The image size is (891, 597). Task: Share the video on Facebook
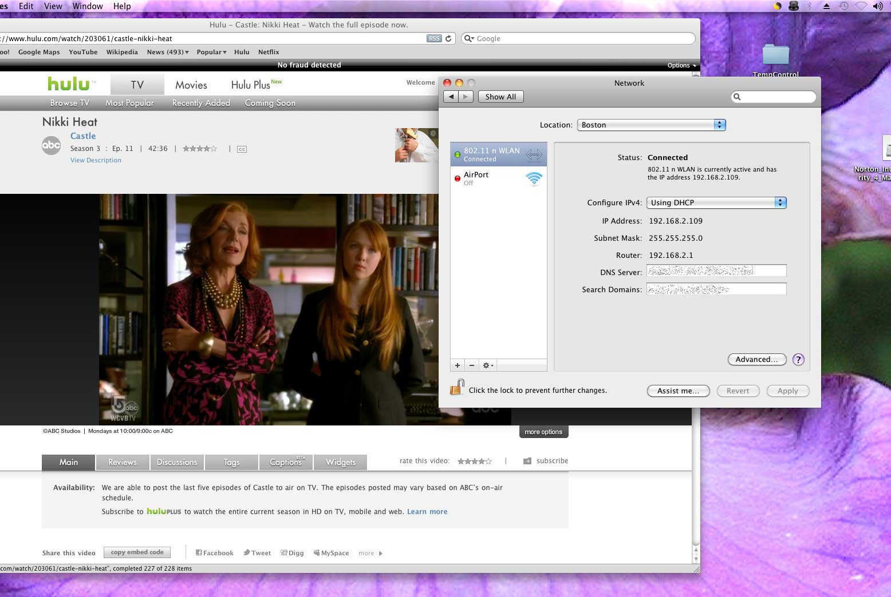point(215,553)
